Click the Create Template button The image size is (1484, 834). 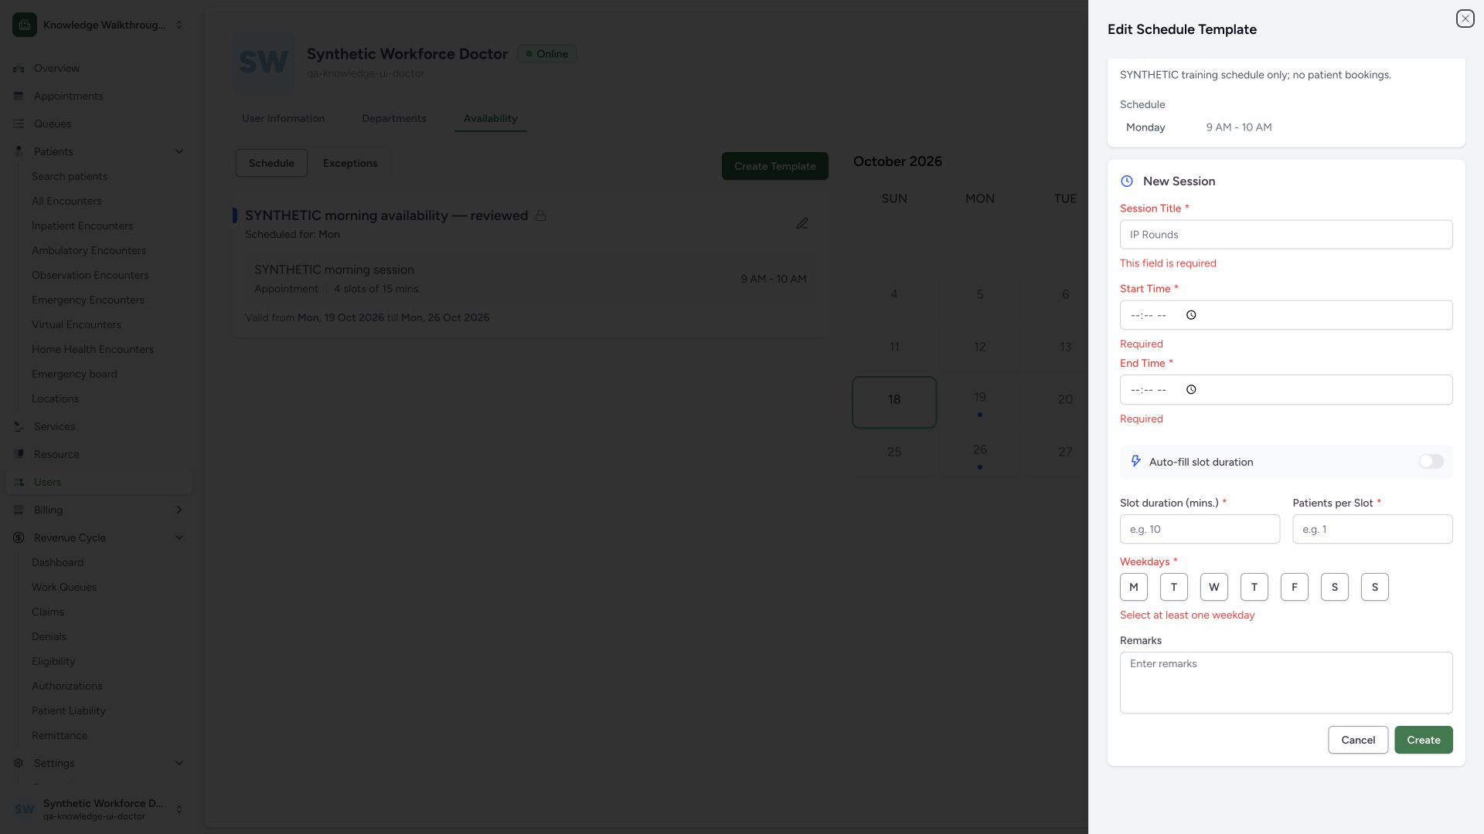point(774,166)
